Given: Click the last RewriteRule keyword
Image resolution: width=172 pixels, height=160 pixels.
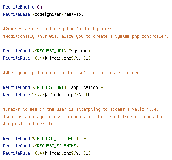Looking at the screenshot, I should 16,153.
